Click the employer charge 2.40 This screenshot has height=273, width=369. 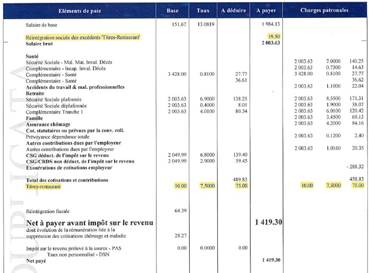tap(359, 136)
